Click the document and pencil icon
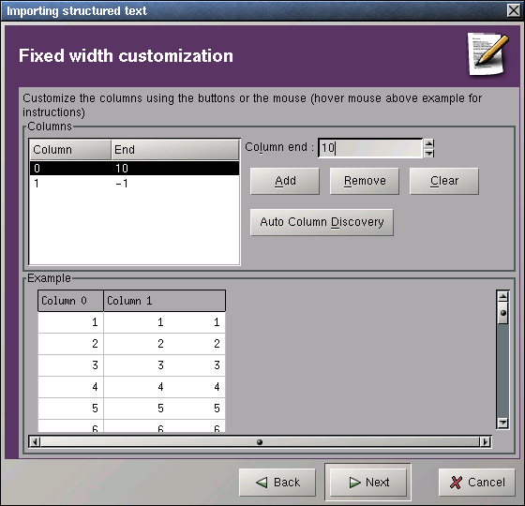The width and height of the screenshot is (525, 506). [488, 54]
